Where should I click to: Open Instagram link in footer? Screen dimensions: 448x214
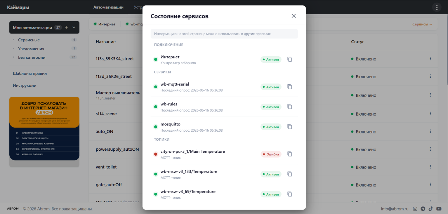point(415,209)
